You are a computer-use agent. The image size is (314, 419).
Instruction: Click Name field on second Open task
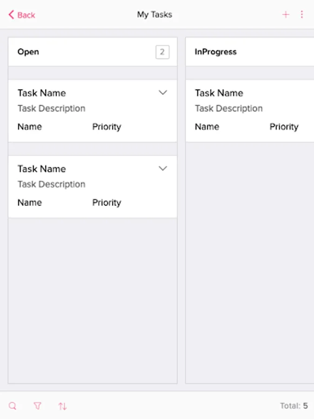pos(30,203)
